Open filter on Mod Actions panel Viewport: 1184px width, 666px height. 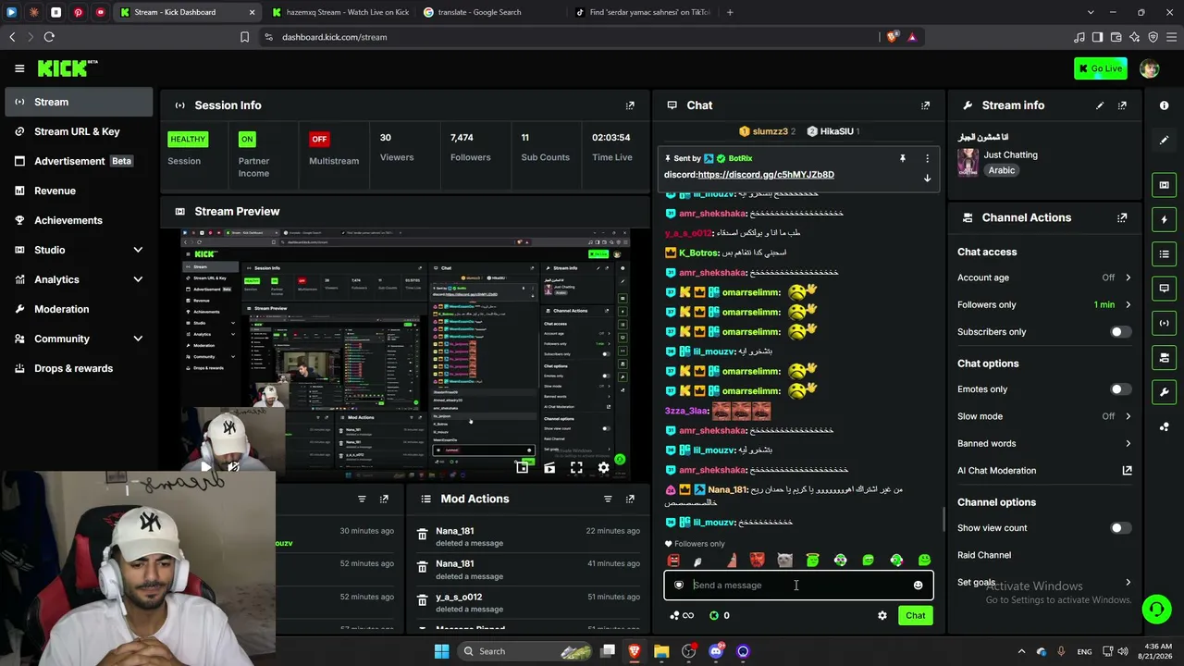click(608, 499)
